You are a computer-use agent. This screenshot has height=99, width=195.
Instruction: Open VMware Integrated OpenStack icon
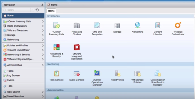point(77,47)
